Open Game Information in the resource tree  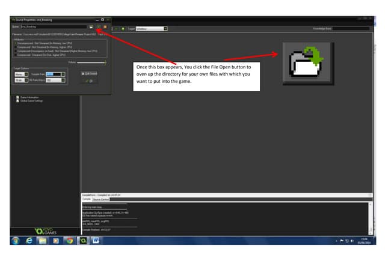[29, 97]
